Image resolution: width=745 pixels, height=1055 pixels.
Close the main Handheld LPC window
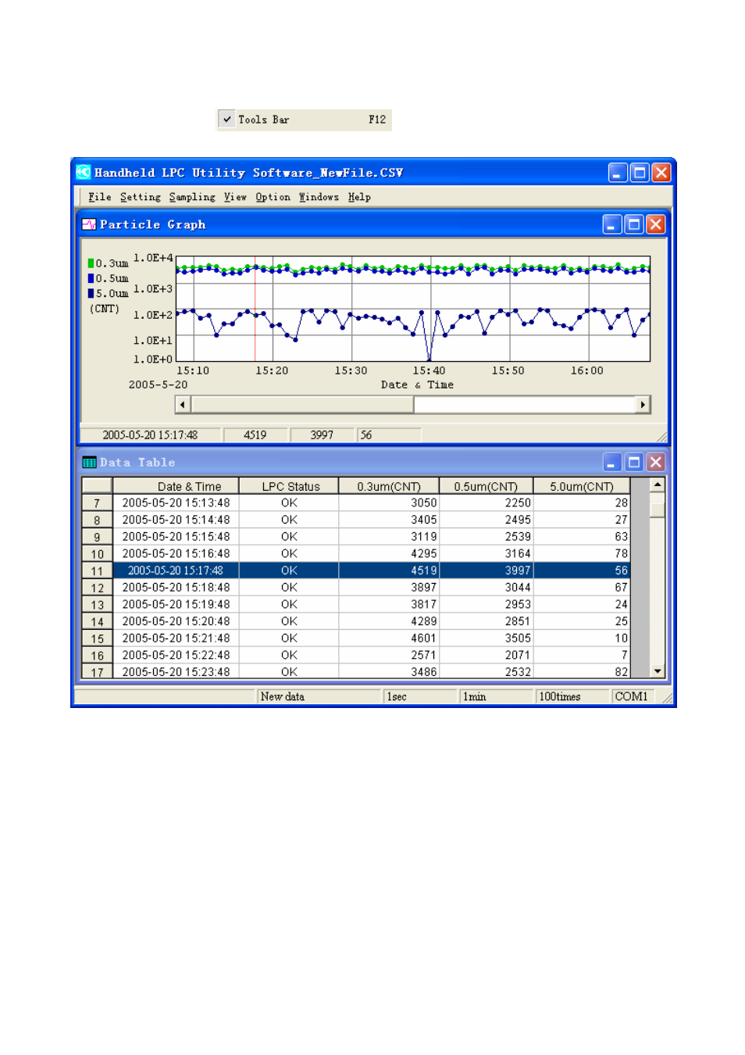click(661, 173)
